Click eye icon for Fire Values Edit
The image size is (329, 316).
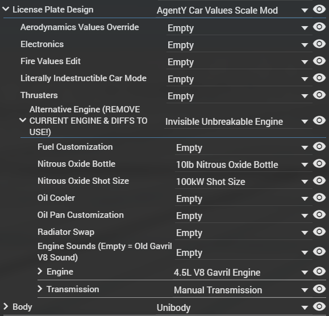[x=319, y=61]
